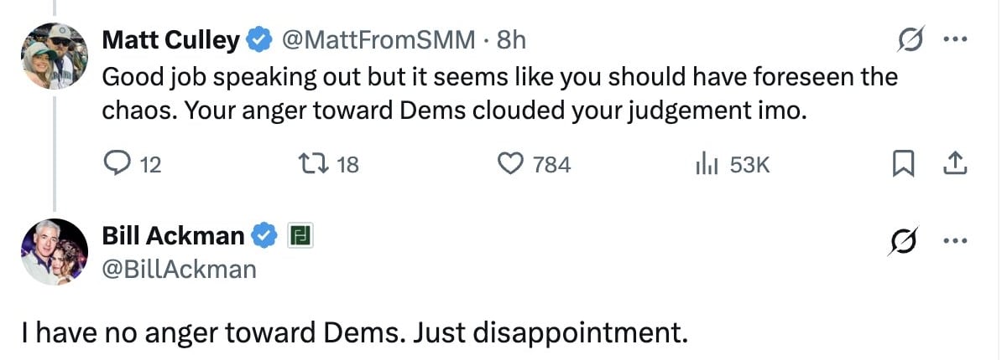Open the 8h timestamp permalink
1002x360 pixels.
[510, 40]
